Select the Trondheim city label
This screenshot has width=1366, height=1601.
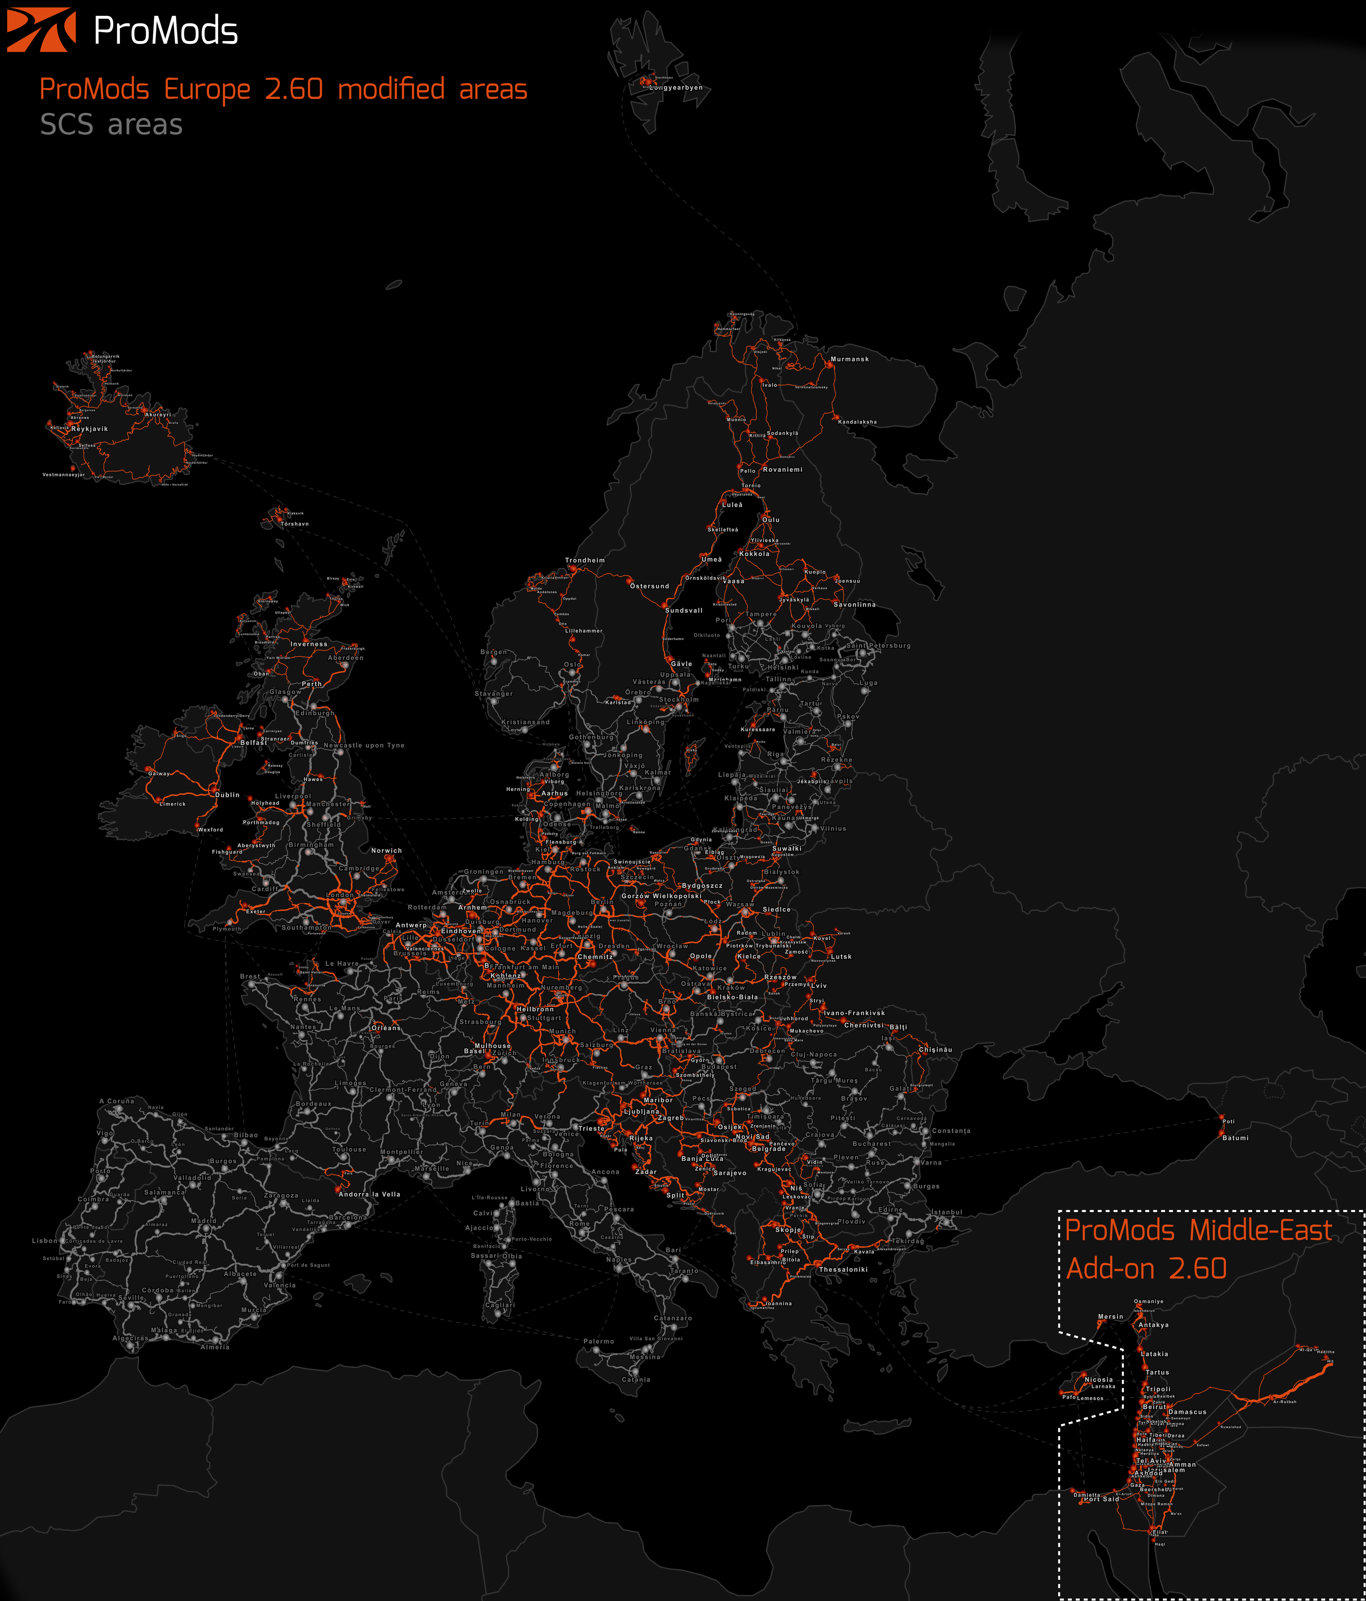(x=585, y=560)
